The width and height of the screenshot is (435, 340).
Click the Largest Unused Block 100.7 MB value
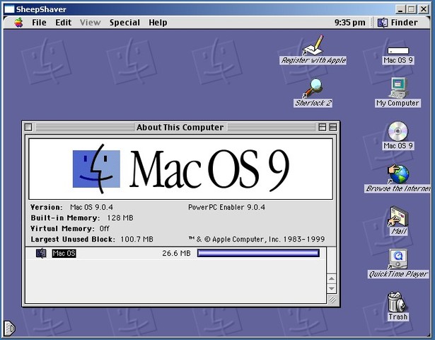[137, 239]
